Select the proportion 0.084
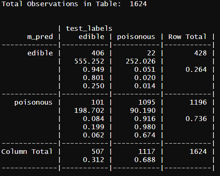This screenshot has height=176, width=220. [93, 119]
